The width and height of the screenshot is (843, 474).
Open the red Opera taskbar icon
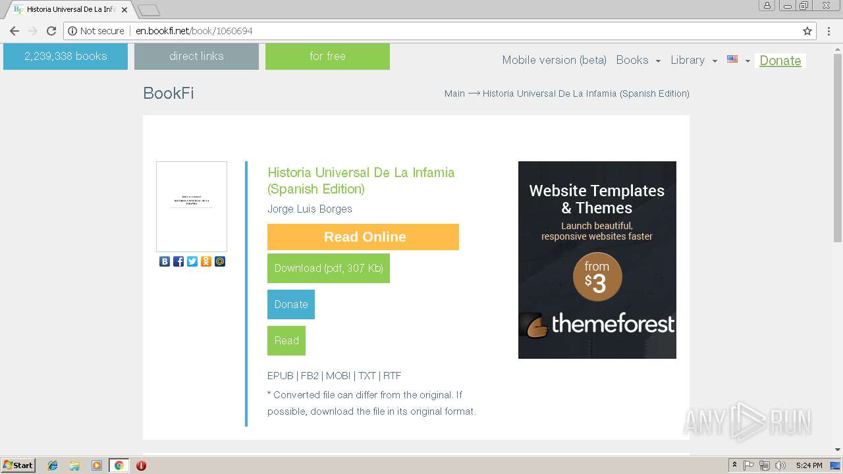click(141, 465)
